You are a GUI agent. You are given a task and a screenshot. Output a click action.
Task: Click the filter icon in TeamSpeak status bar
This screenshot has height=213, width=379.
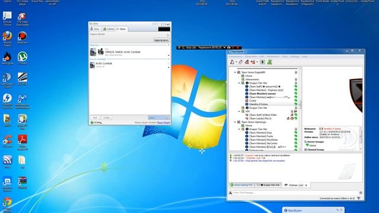click(359, 198)
